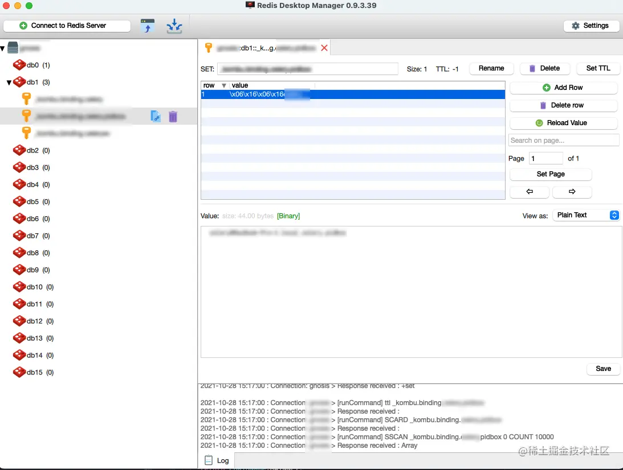Screen dimensions: 623x470
Task: Open db13 database
Action: (34, 338)
